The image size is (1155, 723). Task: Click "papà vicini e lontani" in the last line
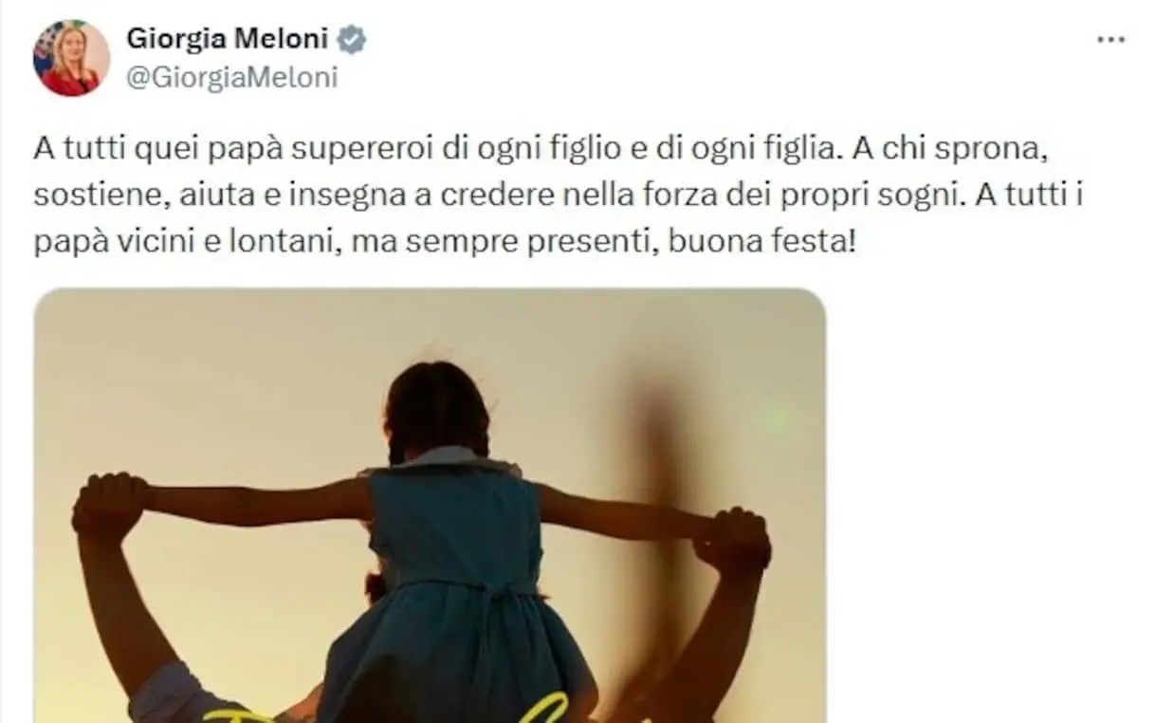(x=180, y=242)
